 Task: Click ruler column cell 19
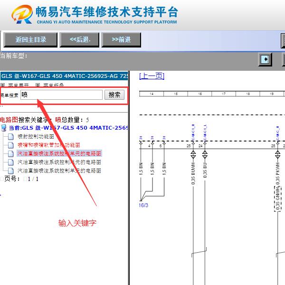coord(272,94)
